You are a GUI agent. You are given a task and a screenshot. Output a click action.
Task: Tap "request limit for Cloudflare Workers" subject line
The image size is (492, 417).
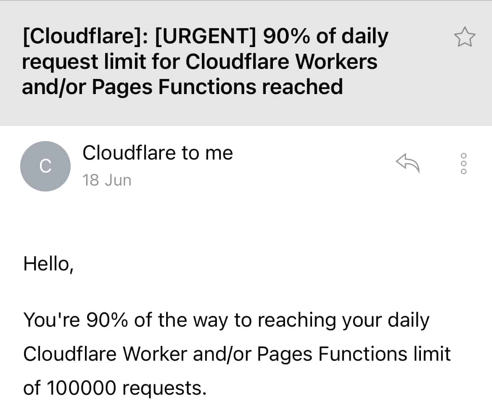point(199,62)
